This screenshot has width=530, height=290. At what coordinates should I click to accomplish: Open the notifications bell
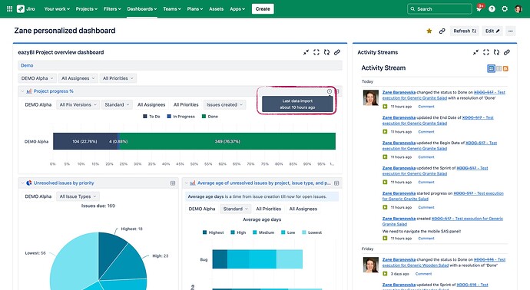pyautogui.click(x=479, y=8)
